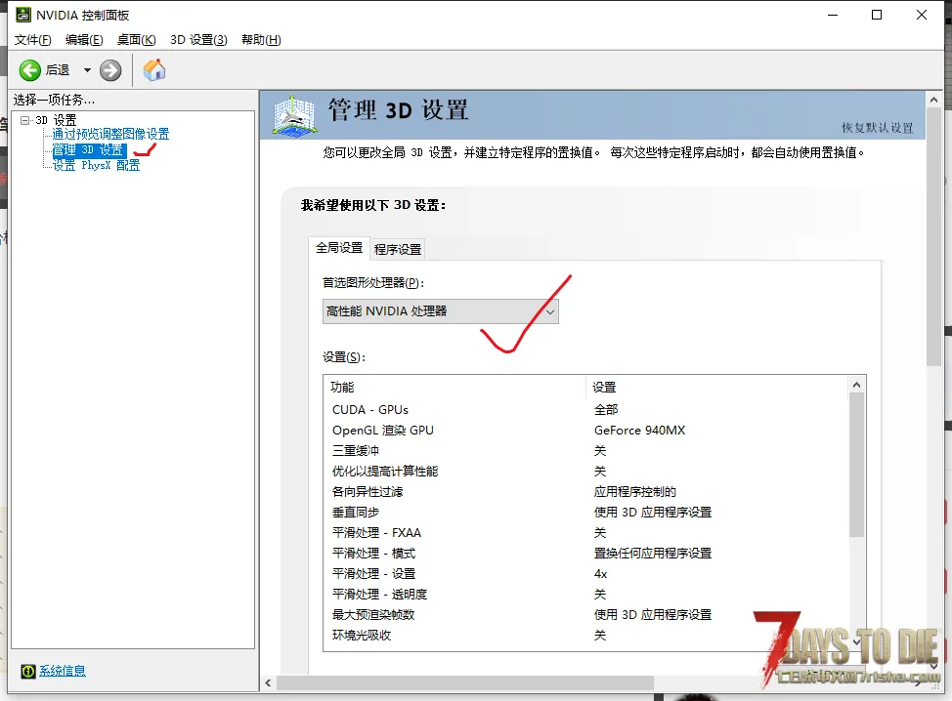The image size is (952, 701).
Task: Switch to the 程序设置 tab
Action: pyautogui.click(x=398, y=249)
